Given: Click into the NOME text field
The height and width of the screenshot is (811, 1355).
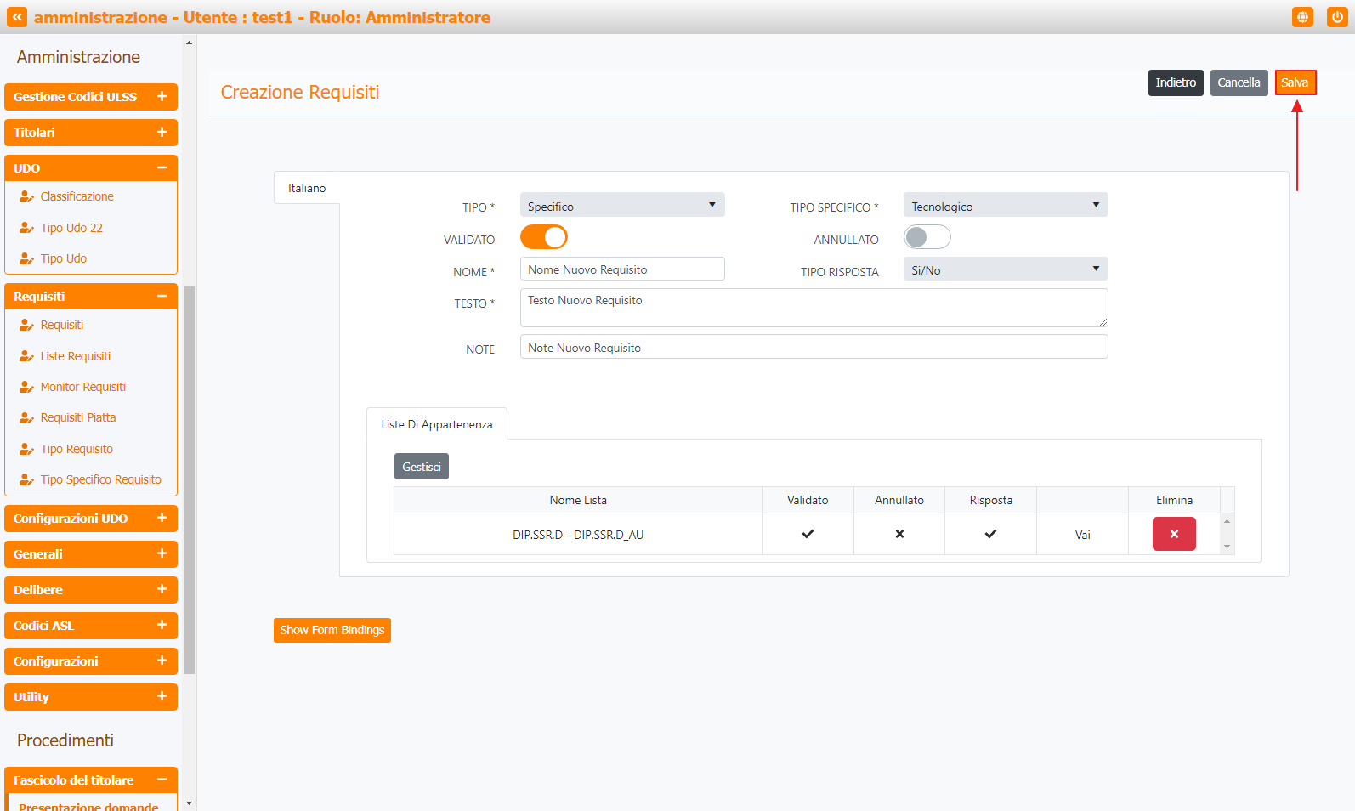Looking at the screenshot, I should (621, 269).
